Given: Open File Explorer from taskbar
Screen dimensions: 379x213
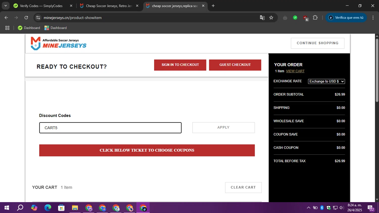Looking at the screenshot, I should coord(75,208).
